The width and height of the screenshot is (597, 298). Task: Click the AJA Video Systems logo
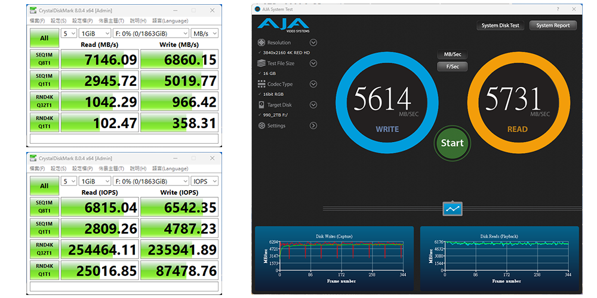tap(284, 25)
